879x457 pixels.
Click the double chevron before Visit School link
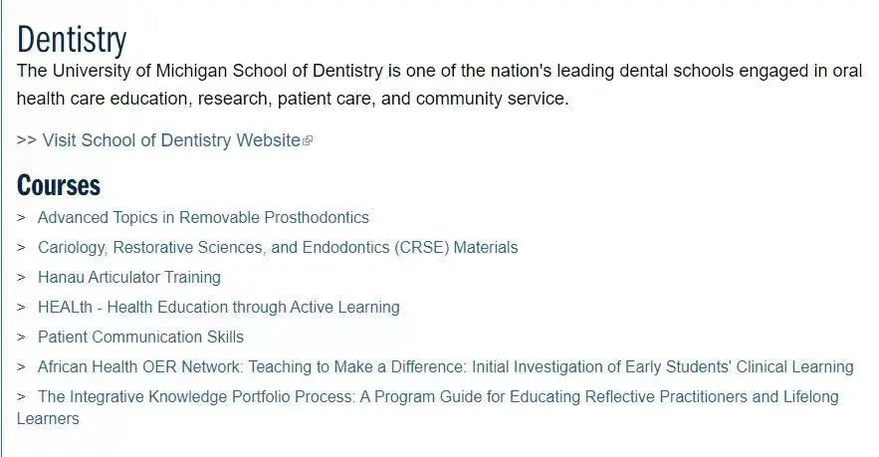coord(26,140)
